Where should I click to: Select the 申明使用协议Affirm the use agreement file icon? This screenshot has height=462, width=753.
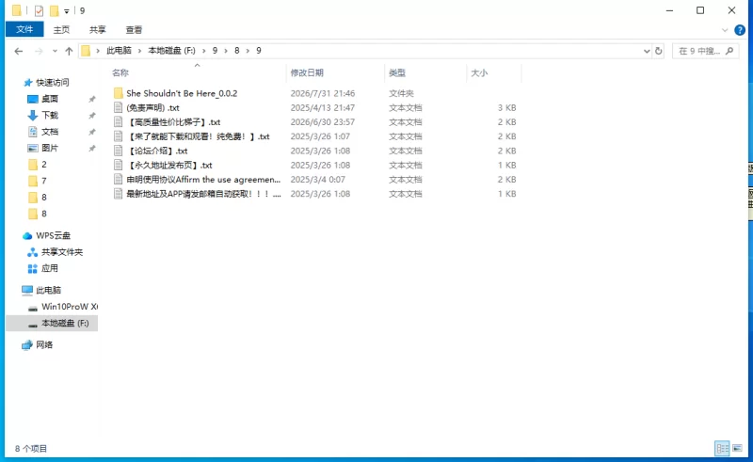click(x=119, y=180)
